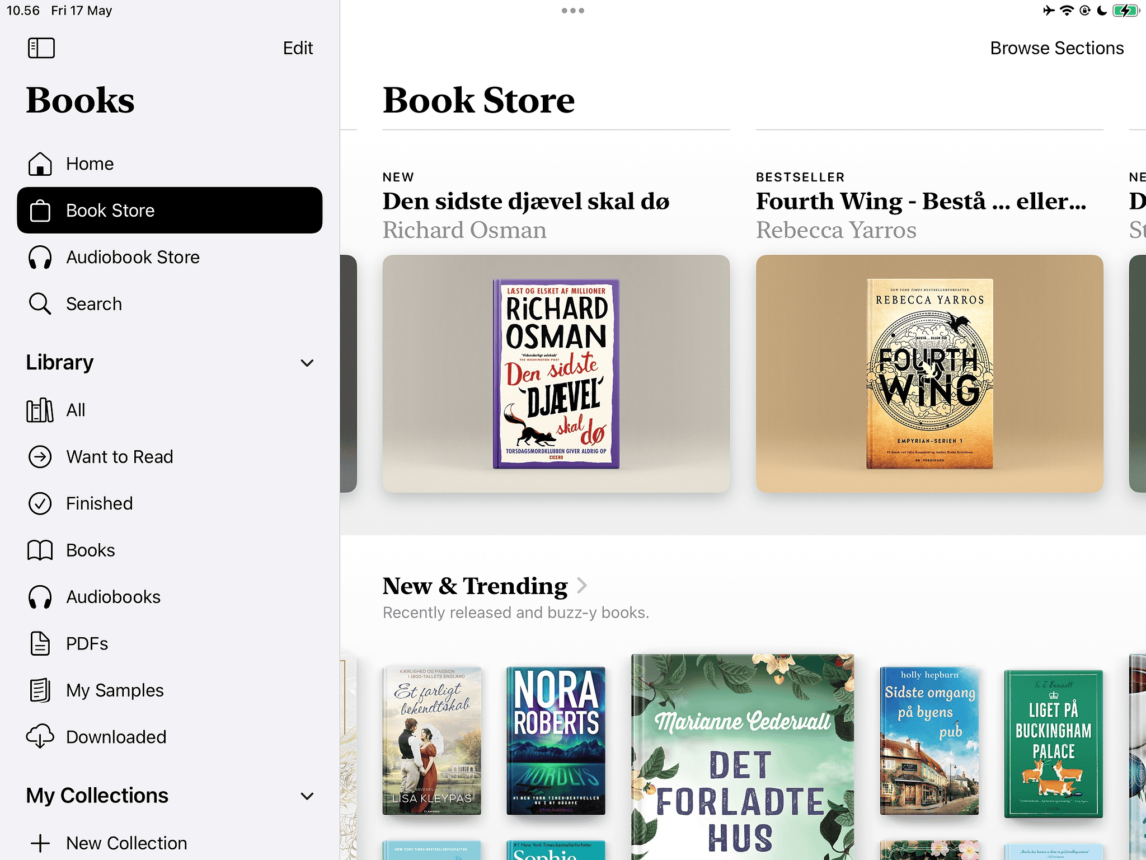Open My Samples from the sidebar
The width and height of the screenshot is (1146, 860).
coord(114,690)
